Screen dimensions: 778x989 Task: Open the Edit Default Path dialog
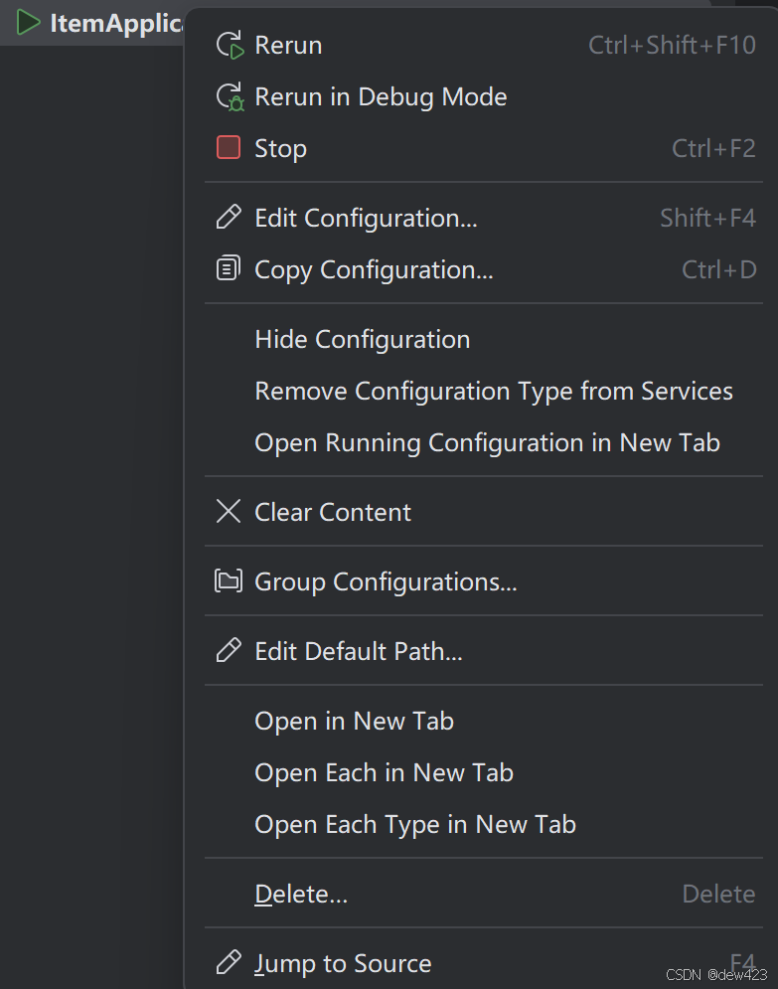pyautogui.click(x=359, y=651)
